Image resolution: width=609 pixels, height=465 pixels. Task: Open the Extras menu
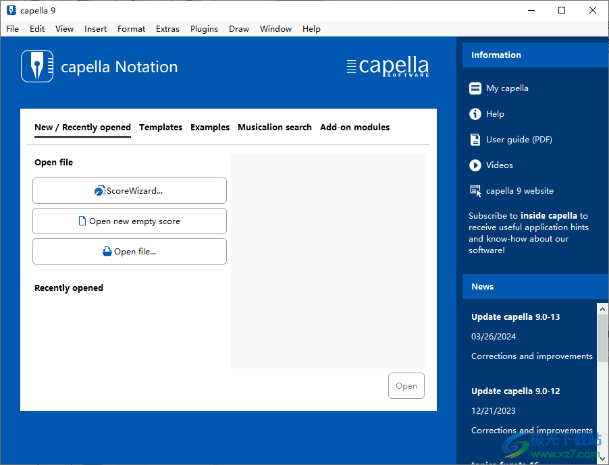(x=167, y=29)
